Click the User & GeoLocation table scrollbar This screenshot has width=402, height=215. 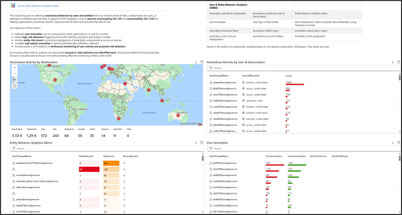click(400, 77)
